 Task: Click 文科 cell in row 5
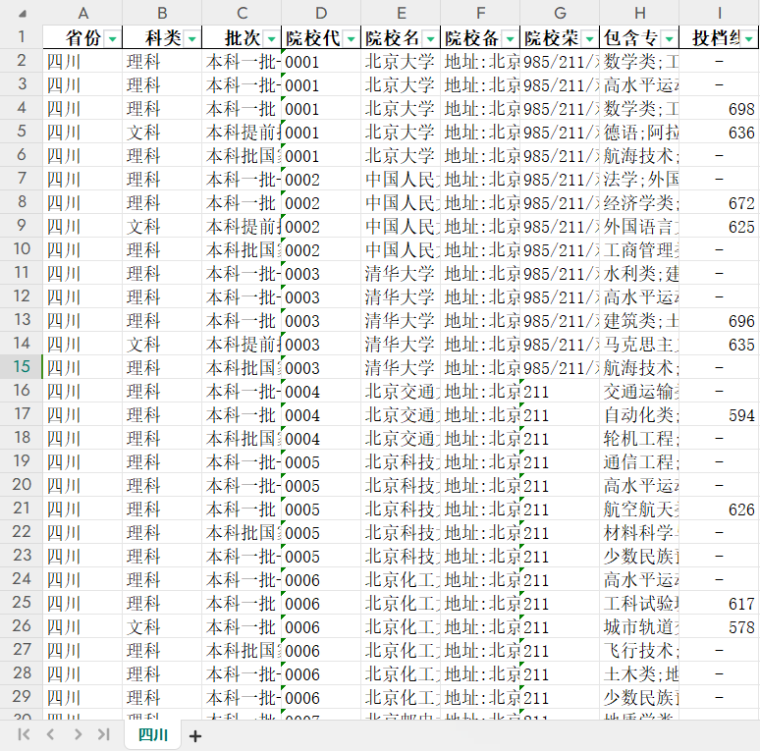(162, 132)
